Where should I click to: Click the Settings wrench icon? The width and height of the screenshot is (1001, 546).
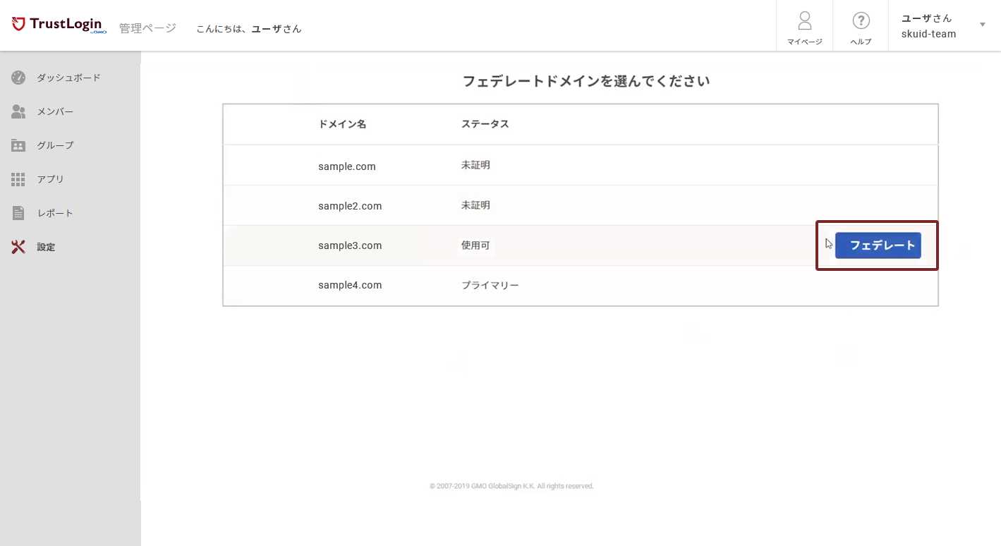(18, 247)
